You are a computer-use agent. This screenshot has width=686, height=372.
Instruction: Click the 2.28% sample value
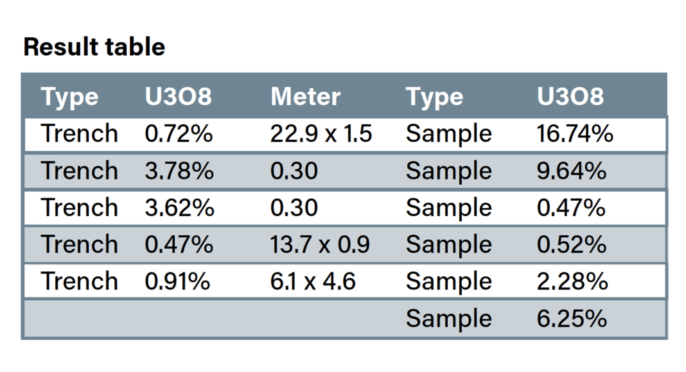(x=572, y=282)
